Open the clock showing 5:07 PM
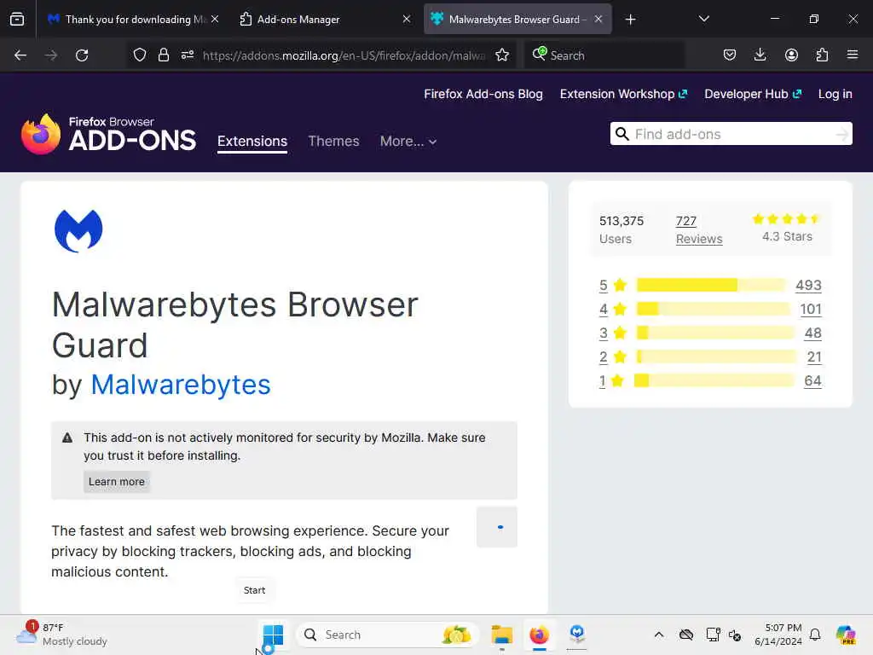This screenshot has height=655, width=873. 778,635
